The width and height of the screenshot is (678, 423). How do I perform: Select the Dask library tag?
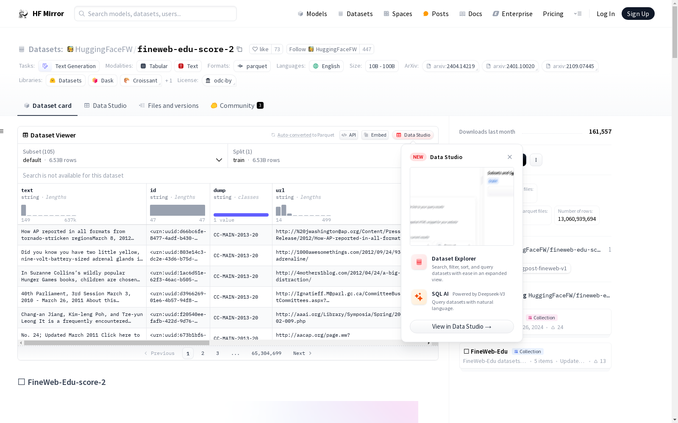(103, 80)
